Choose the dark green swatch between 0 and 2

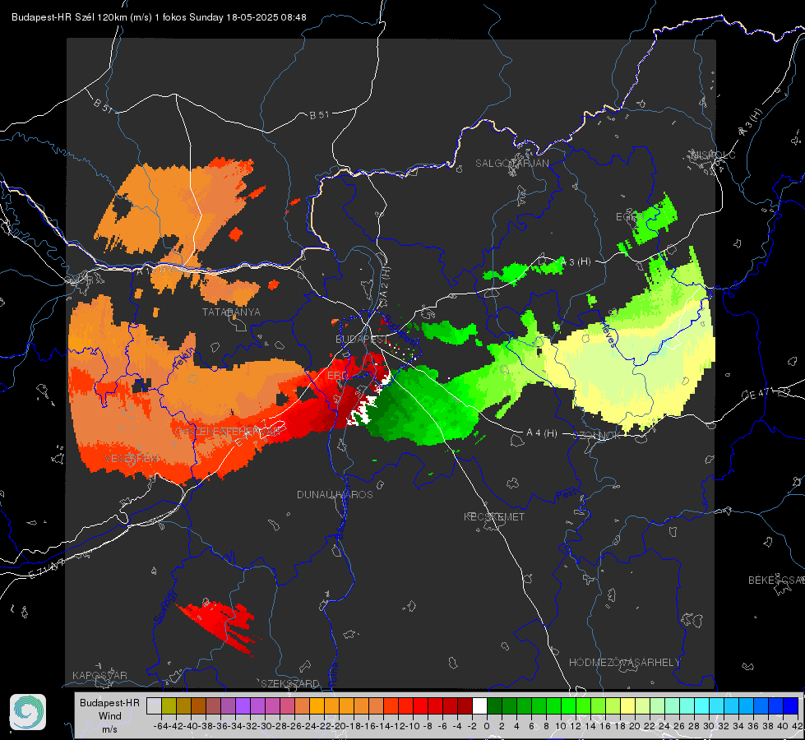pyautogui.click(x=494, y=706)
